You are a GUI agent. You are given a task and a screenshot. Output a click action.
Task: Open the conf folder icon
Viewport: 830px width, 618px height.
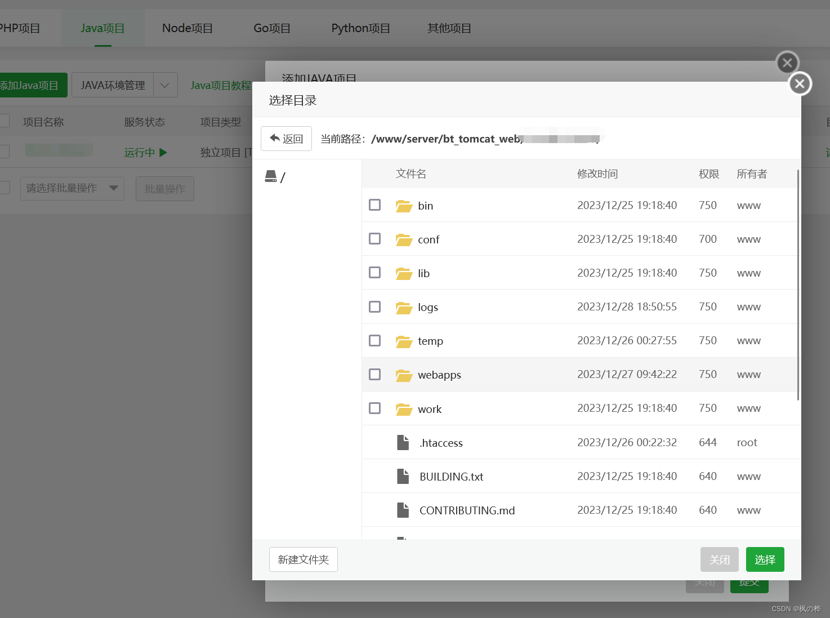(x=404, y=239)
